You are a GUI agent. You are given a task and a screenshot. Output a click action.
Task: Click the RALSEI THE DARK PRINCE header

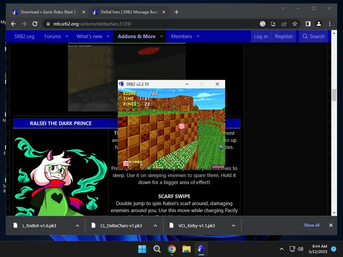[x=61, y=123]
